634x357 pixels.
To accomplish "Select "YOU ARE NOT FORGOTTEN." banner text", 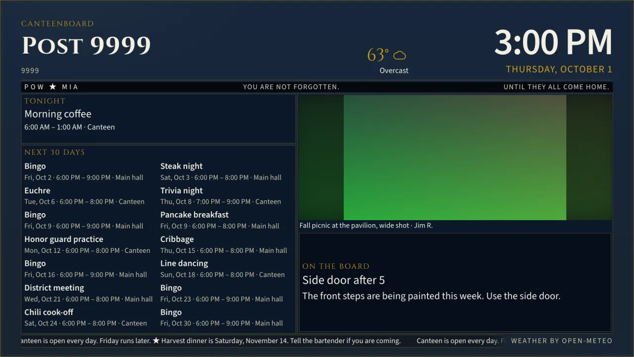I will pos(291,87).
